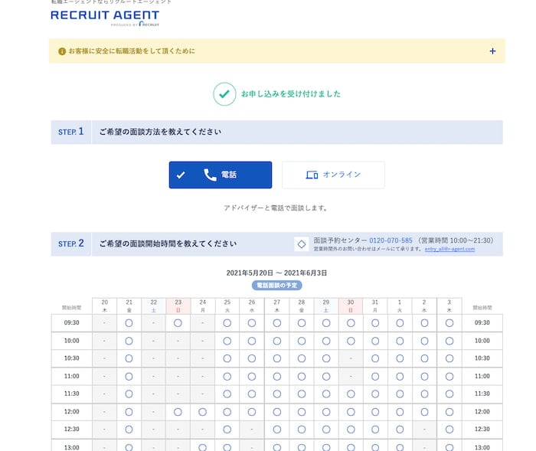Click the right-column 12:00 time label
536x451 pixels.
482,412
